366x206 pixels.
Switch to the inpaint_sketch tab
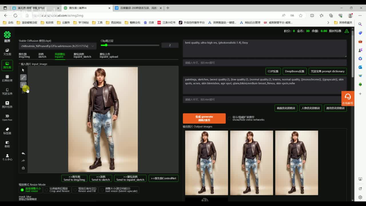click(82, 55)
